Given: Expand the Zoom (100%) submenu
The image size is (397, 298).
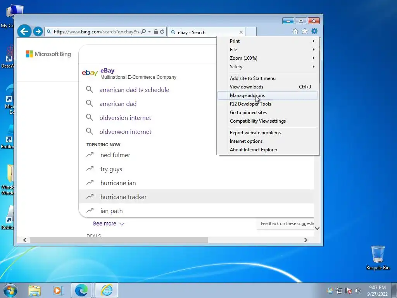Looking at the screenshot, I should click(x=268, y=58).
